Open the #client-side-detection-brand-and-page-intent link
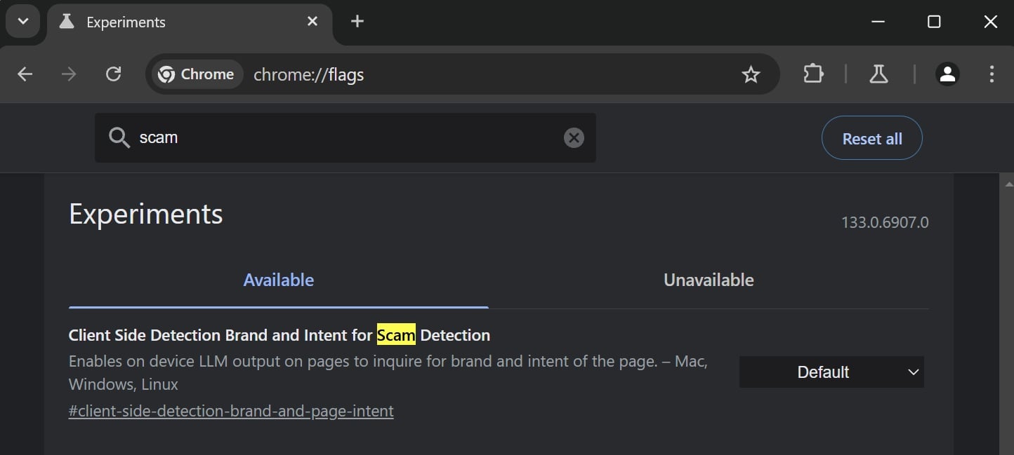This screenshot has width=1014, height=455. (231, 411)
